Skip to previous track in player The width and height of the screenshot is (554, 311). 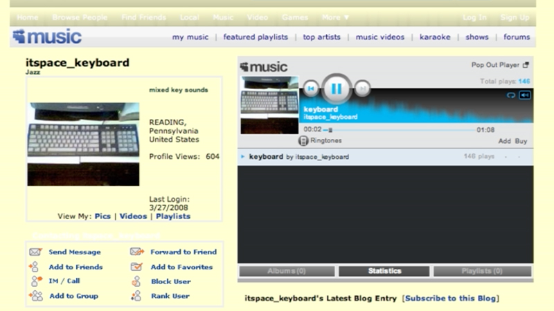(311, 88)
